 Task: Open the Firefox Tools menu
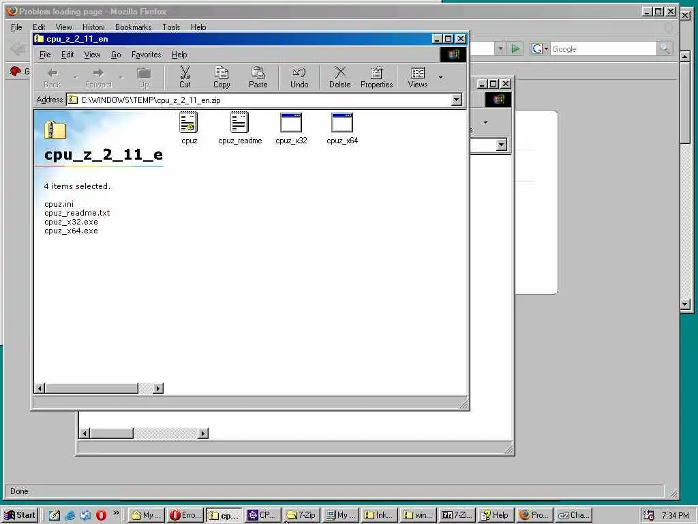click(171, 27)
